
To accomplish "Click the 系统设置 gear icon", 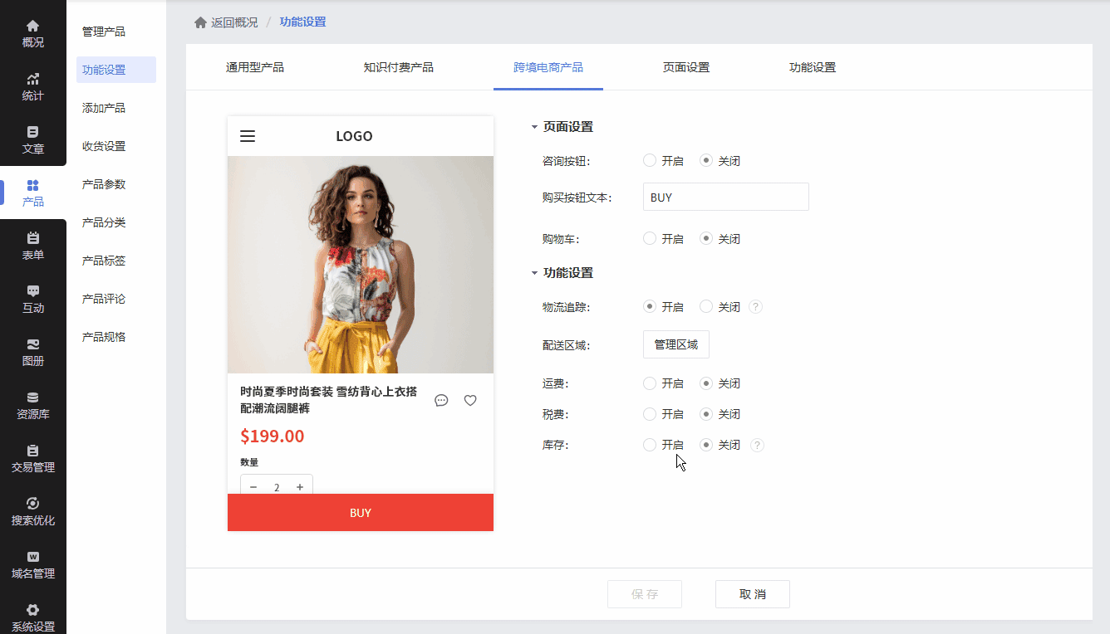I will (x=33, y=610).
